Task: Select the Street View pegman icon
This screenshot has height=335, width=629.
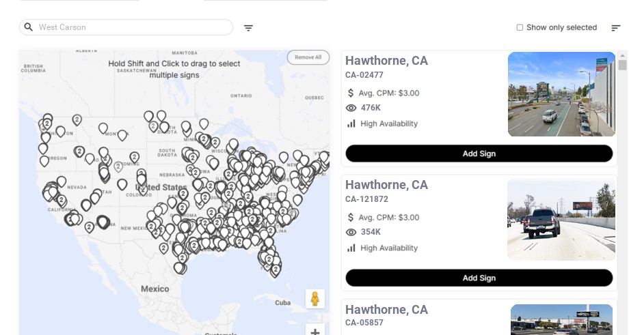Action: [314, 299]
